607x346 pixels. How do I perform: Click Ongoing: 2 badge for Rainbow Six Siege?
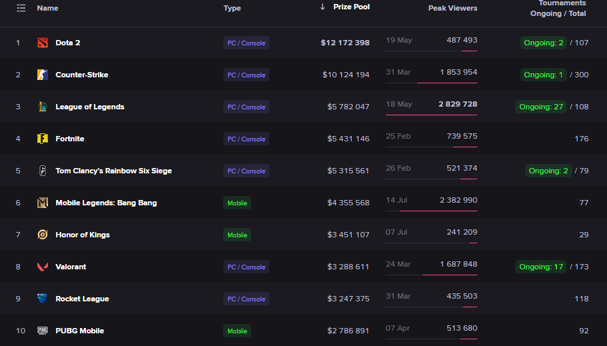coord(548,171)
